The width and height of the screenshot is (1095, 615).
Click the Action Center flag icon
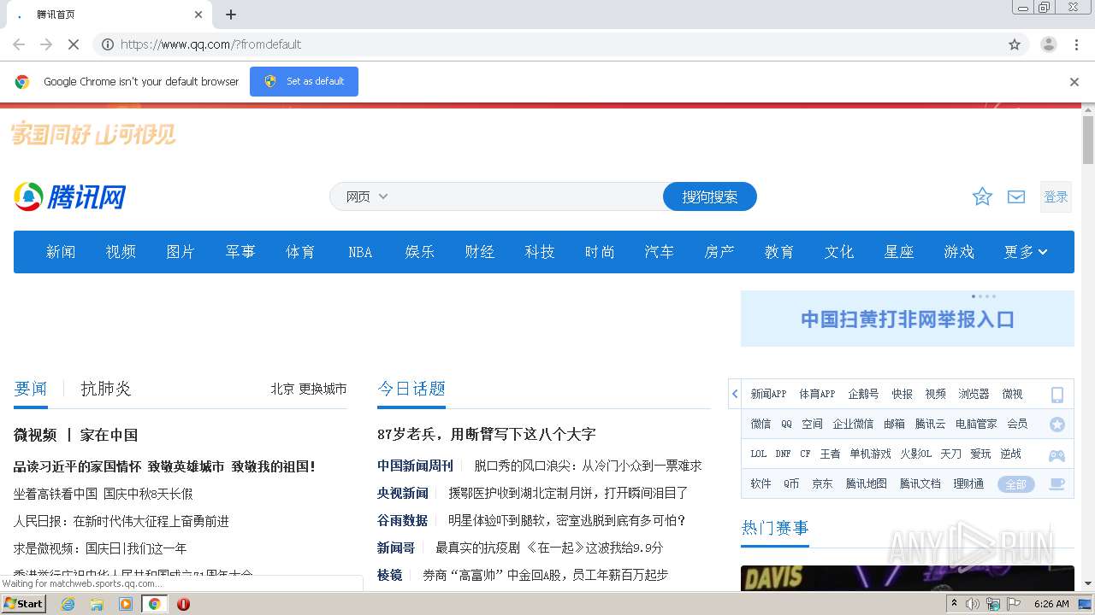point(1014,604)
